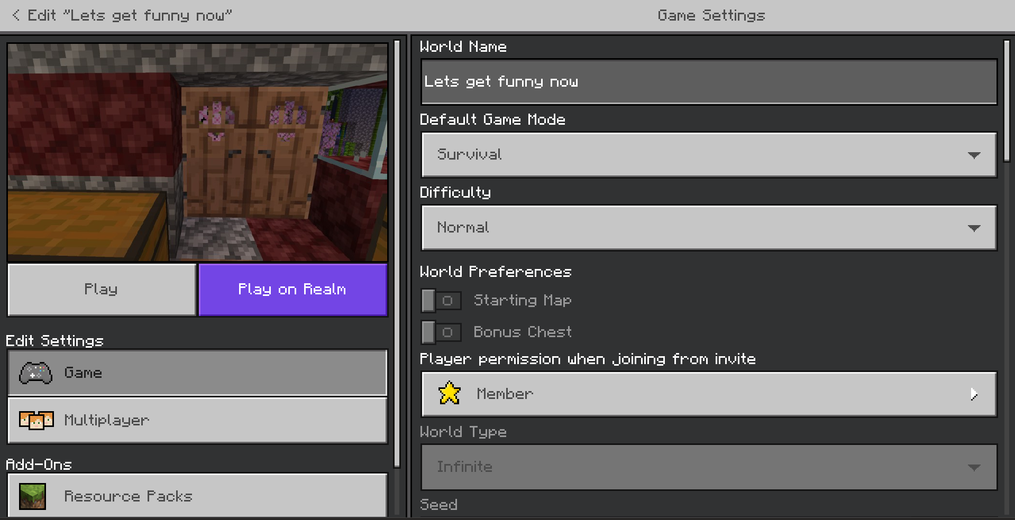
Task: Click the world screenshot thumbnail
Action: (197, 152)
